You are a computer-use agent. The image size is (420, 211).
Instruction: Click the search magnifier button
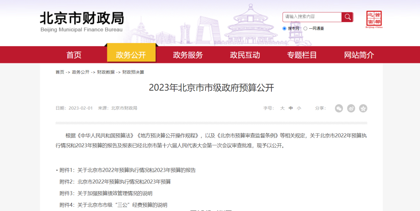347,17
